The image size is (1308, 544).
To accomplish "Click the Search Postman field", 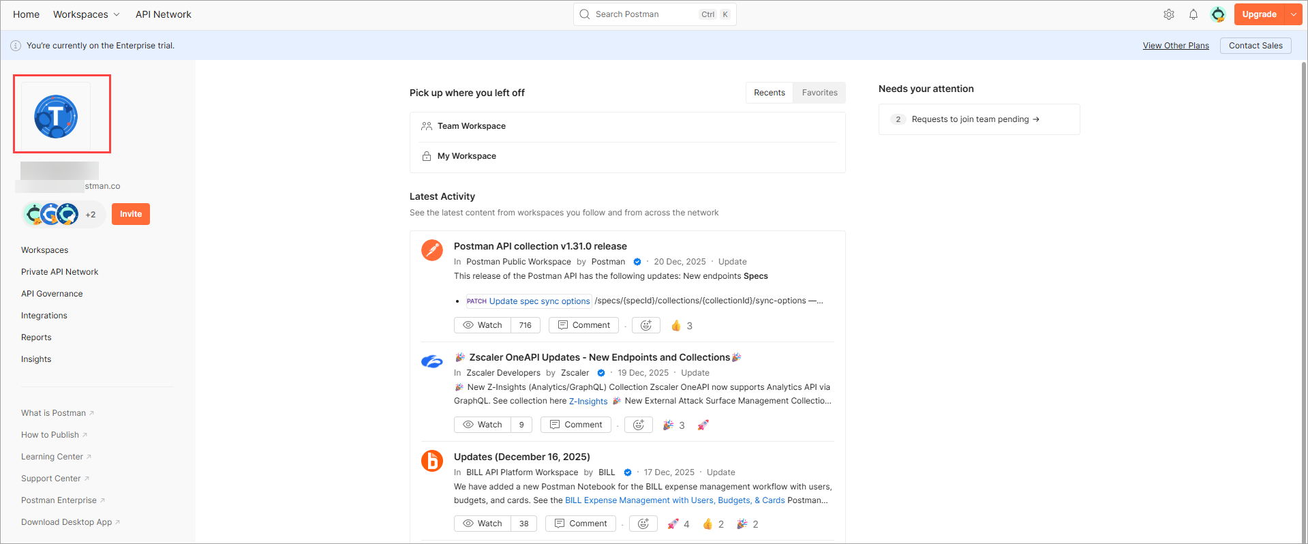I will point(644,14).
